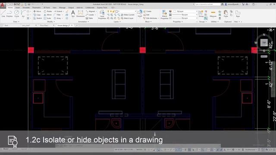Switch to the Insert ribbon tab
This screenshot has height=155, width=276.
click(18, 8)
